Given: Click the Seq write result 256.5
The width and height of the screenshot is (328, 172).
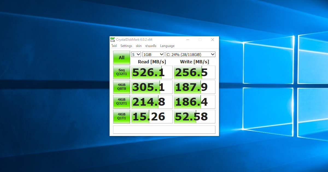Looking at the screenshot, I should (195, 72).
